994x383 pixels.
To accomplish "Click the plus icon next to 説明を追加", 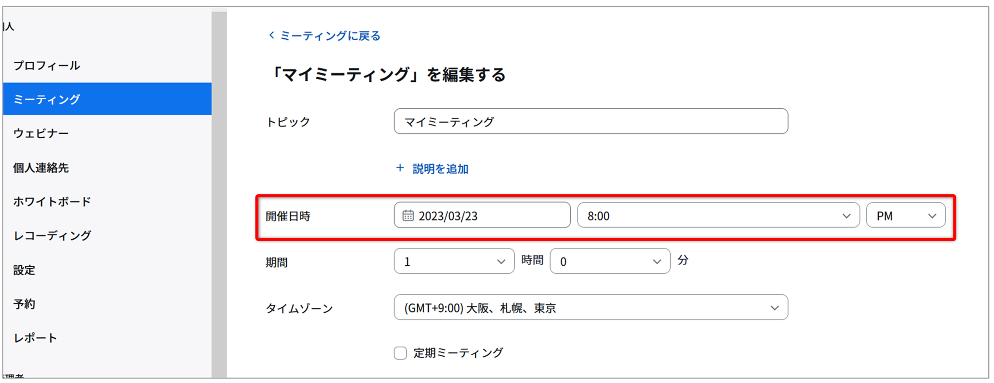I will (x=400, y=168).
